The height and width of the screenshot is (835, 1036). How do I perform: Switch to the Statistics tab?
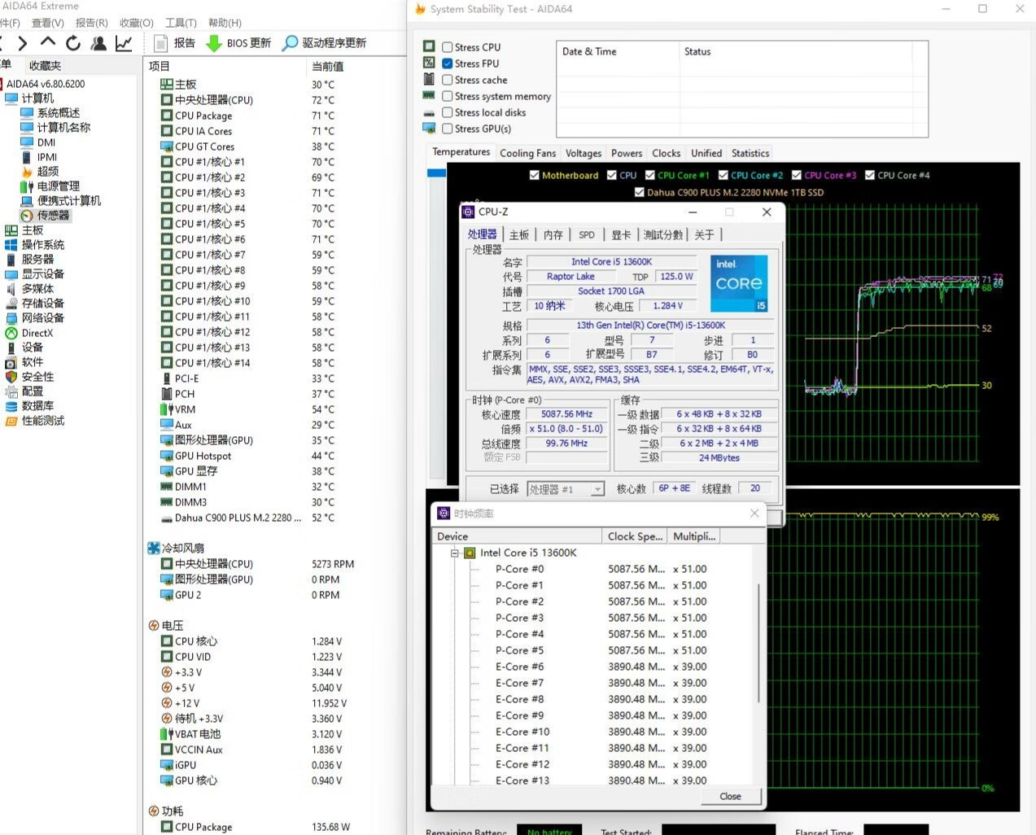click(750, 153)
